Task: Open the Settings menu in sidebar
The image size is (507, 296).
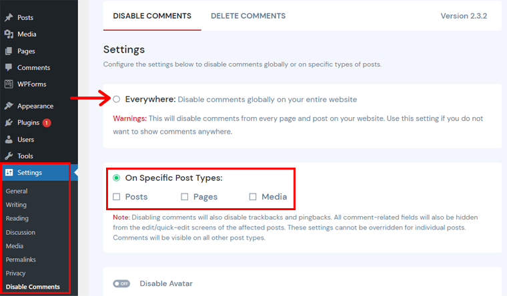Action: tap(30, 172)
